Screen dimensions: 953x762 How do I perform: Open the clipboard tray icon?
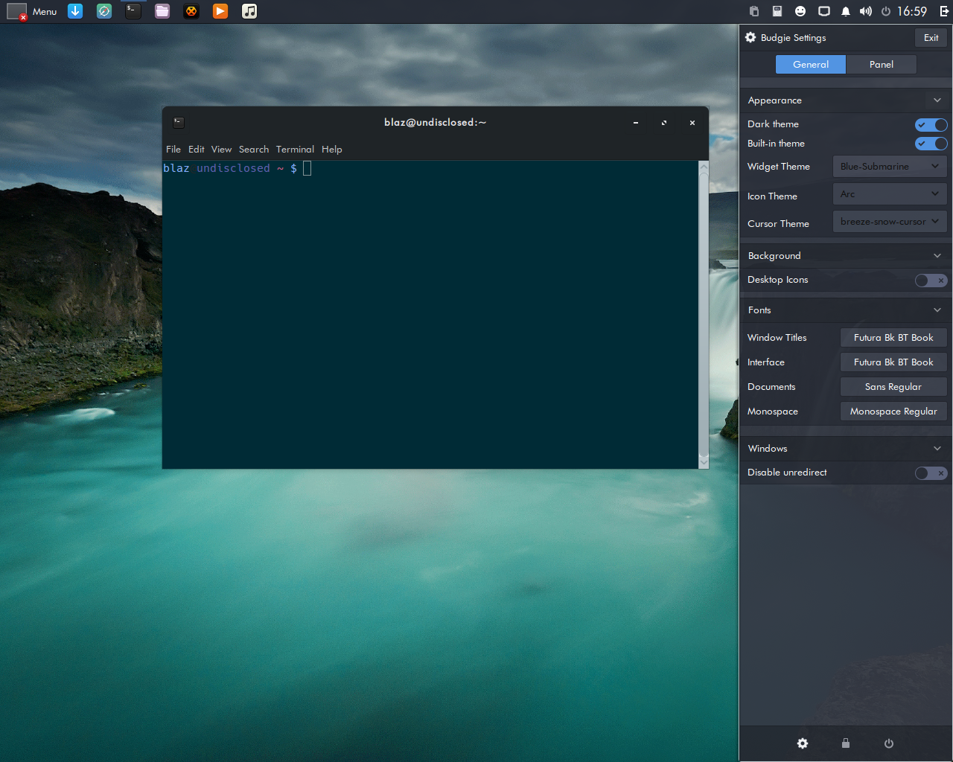click(x=754, y=11)
